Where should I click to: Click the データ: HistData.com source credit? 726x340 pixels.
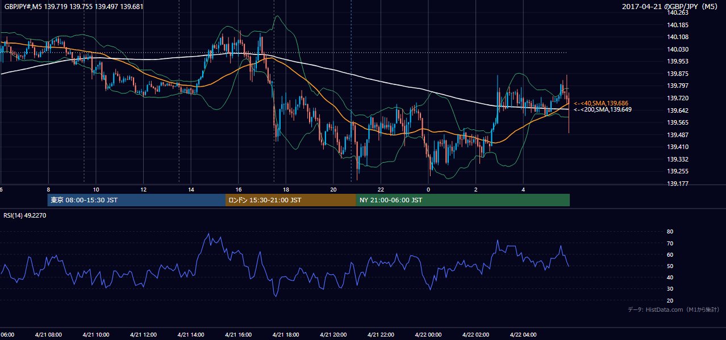pos(674,309)
